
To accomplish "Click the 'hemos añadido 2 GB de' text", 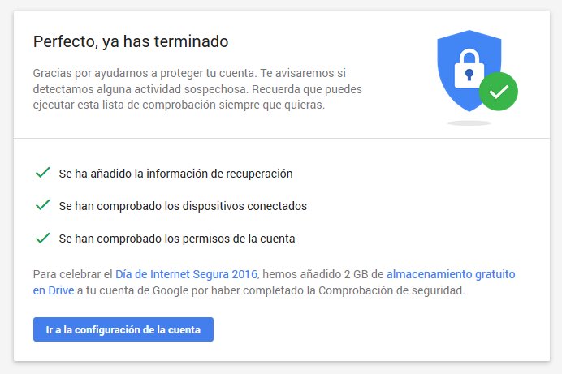I will pos(323,274).
